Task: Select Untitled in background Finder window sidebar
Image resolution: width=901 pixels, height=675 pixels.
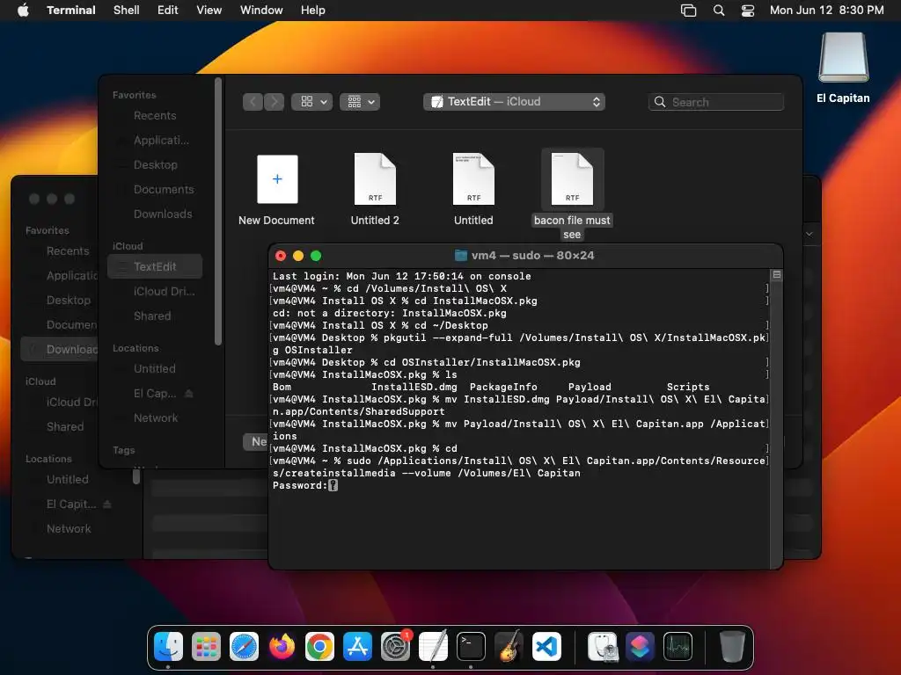Action: click(x=67, y=479)
